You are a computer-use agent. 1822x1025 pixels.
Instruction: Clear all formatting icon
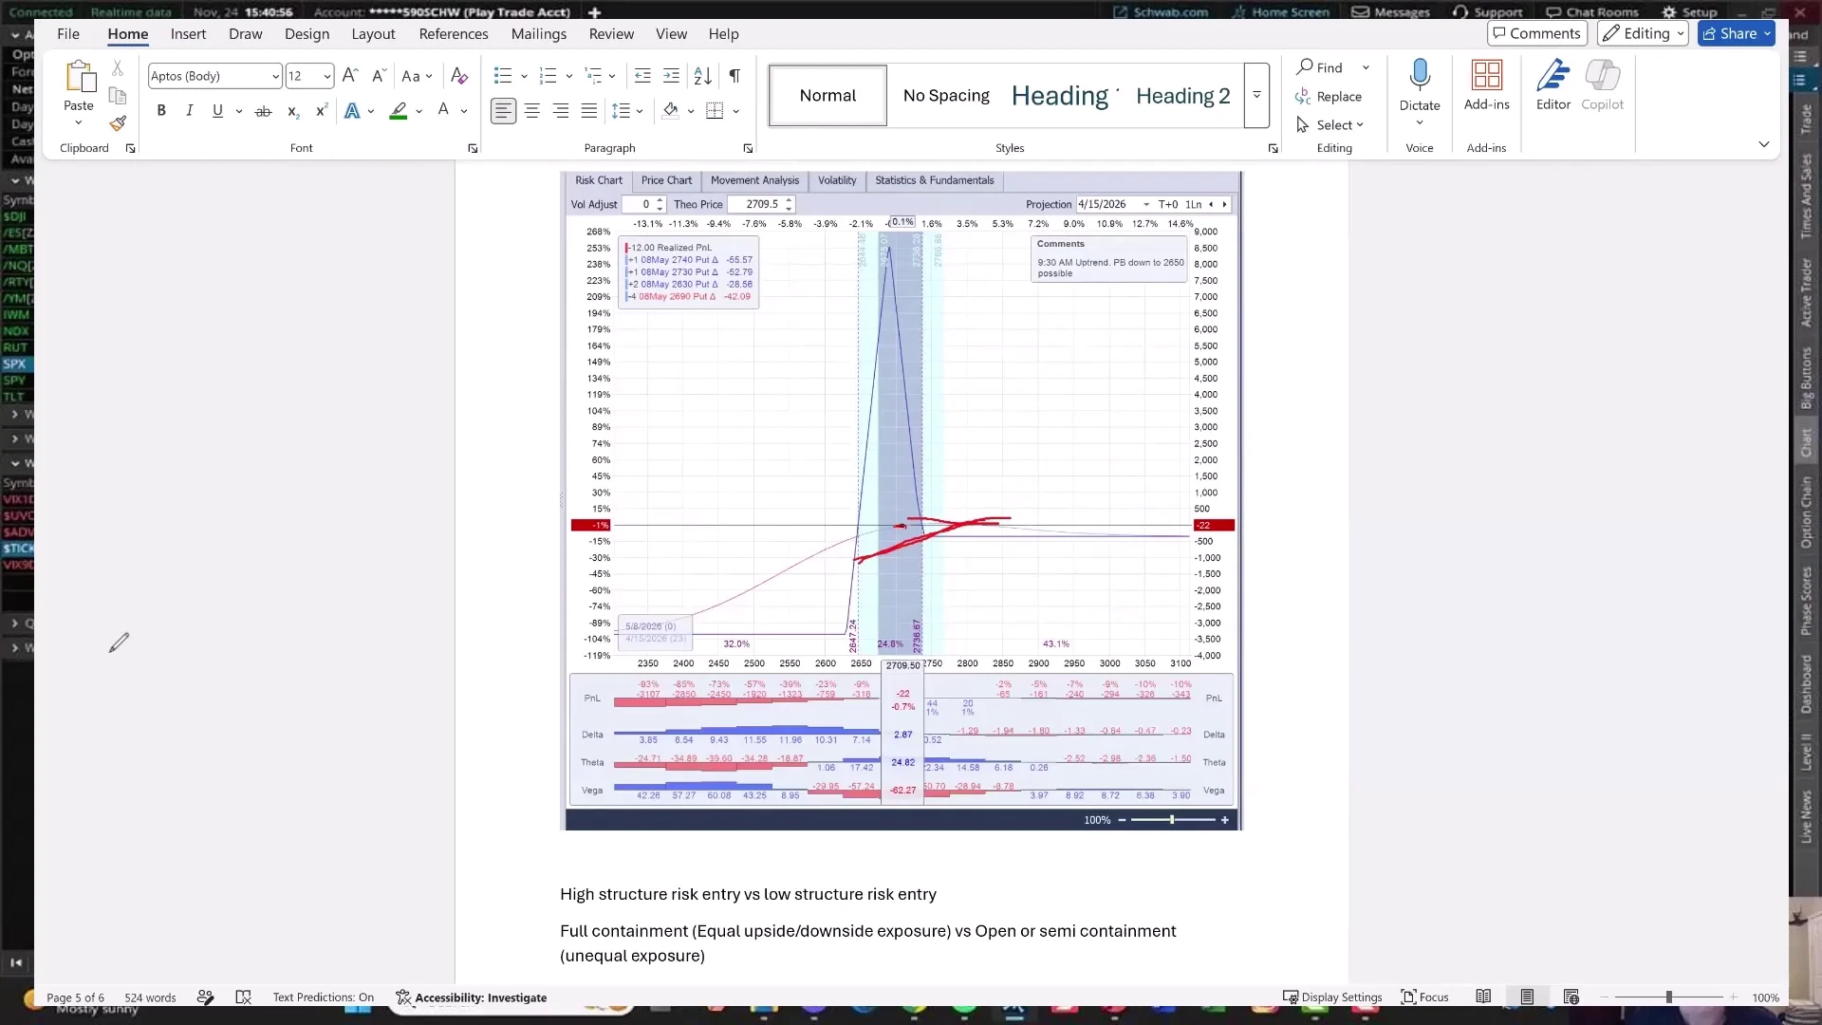click(x=459, y=76)
